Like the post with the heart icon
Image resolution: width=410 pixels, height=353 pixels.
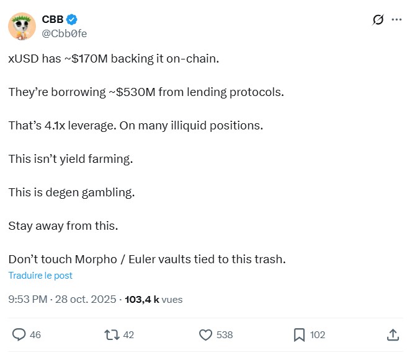[206, 334]
